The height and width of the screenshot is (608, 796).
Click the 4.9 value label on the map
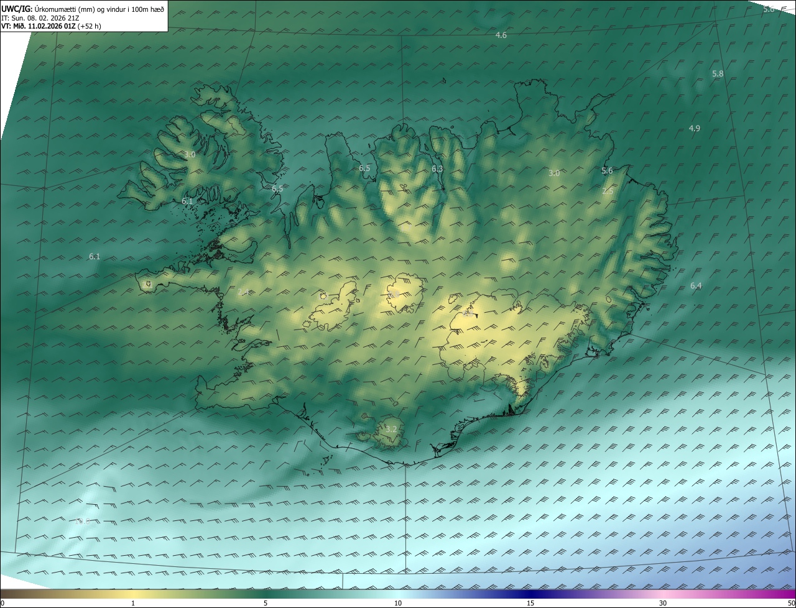[695, 129]
